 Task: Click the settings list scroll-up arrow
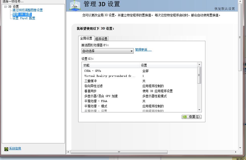(199, 65)
